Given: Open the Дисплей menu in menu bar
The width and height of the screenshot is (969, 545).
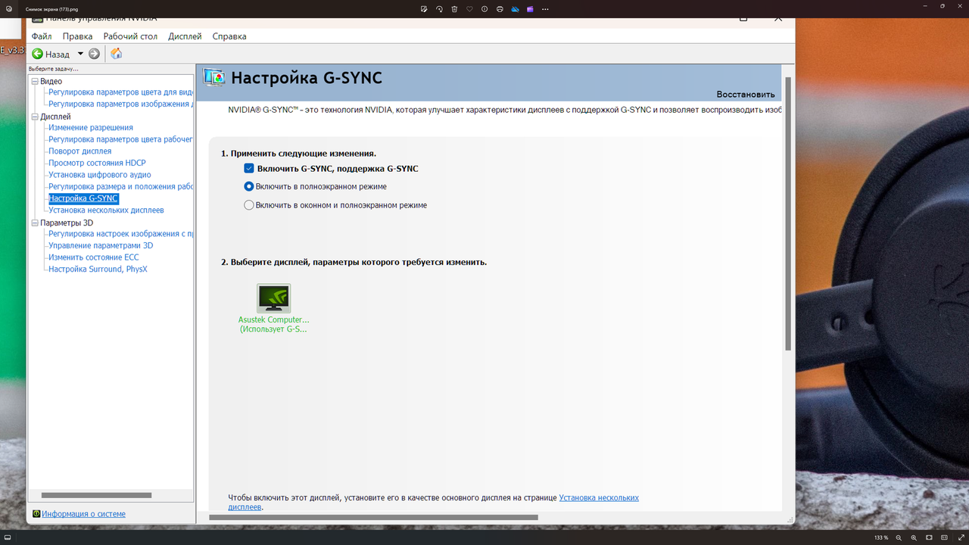Looking at the screenshot, I should tap(185, 36).
